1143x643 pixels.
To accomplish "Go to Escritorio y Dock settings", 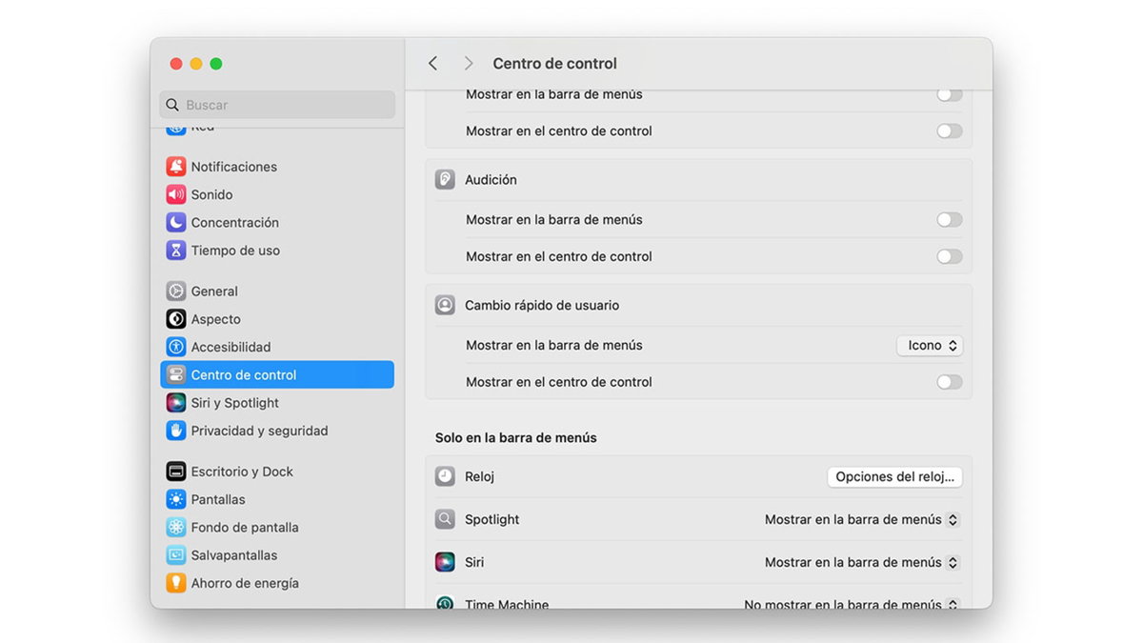I will click(x=242, y=472).
